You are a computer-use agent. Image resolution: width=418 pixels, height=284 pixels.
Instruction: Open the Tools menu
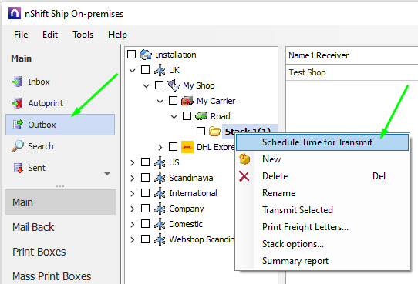point(83,35)
